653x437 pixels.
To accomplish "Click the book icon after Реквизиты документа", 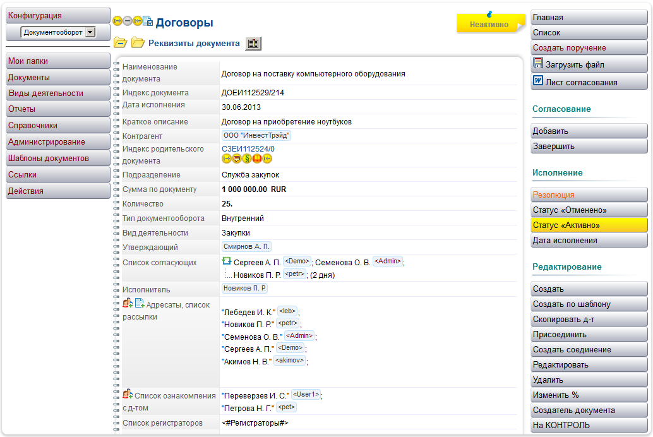I will [253, 44].
